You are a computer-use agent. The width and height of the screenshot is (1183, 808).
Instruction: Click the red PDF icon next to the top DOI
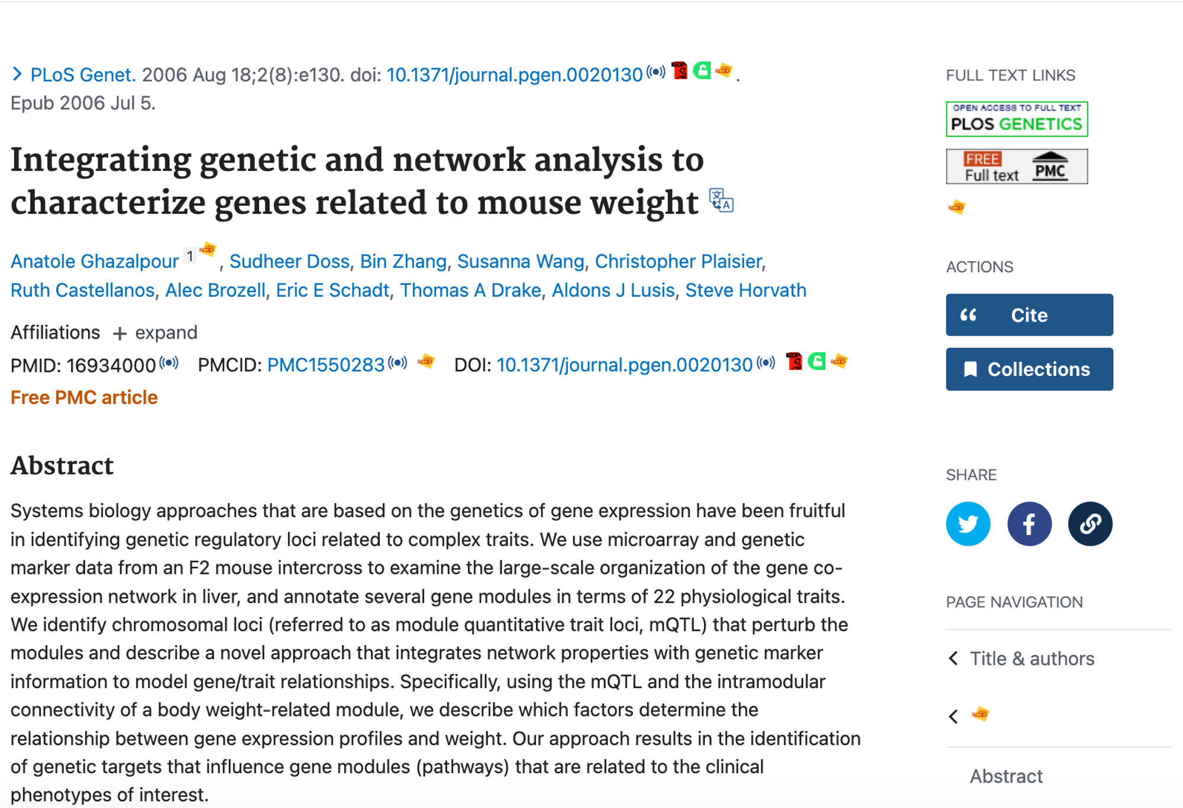coord(680,70)
